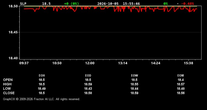Click the LOW row label
The width and height of the screenshot is (207, 110).
point(7,89)
